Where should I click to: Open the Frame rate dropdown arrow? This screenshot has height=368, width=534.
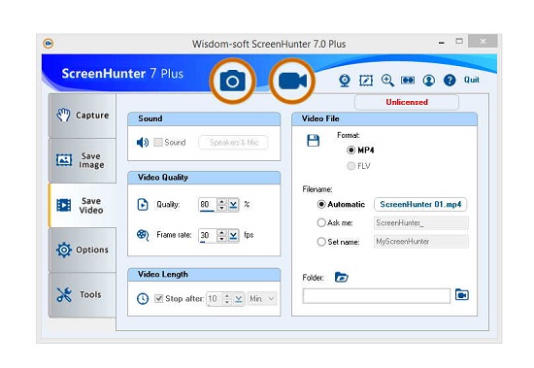click(233, 235)
